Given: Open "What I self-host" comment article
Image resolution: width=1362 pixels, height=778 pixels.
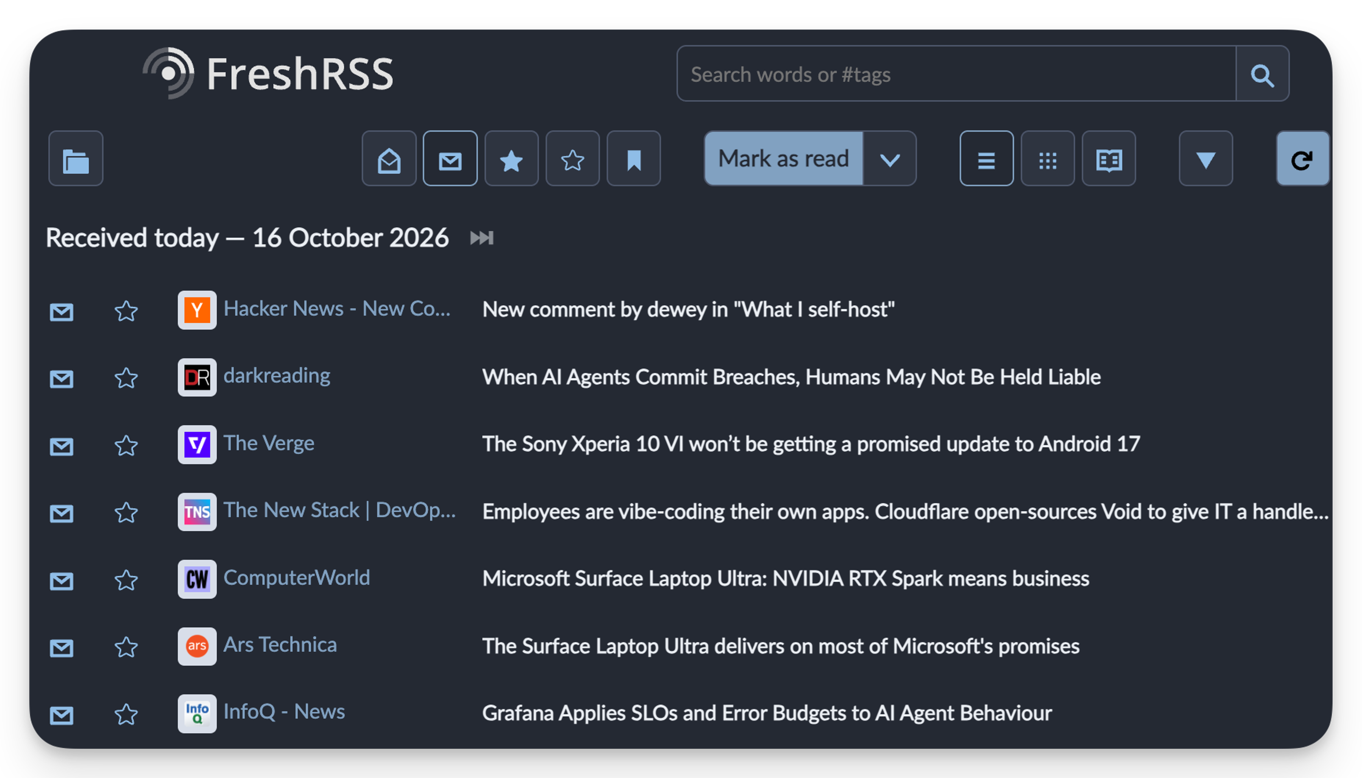Looking at the screenshot, I should (x=688, y=309).
